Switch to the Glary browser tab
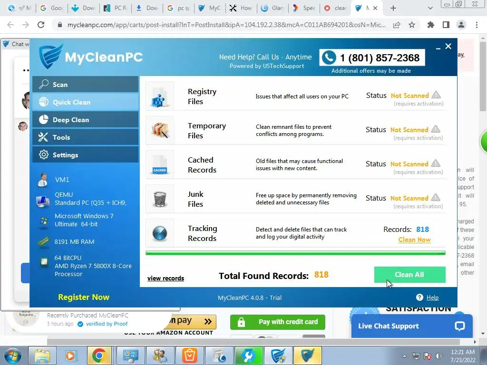Viewport: 487px width, 365px height. (273, 8)
